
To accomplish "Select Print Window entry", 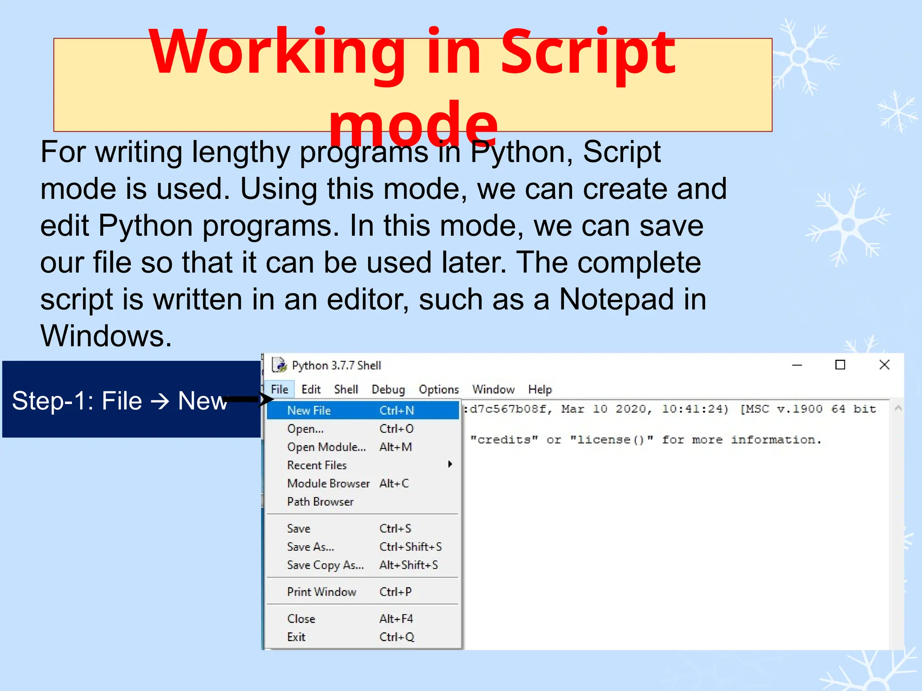I will point(363,592).
